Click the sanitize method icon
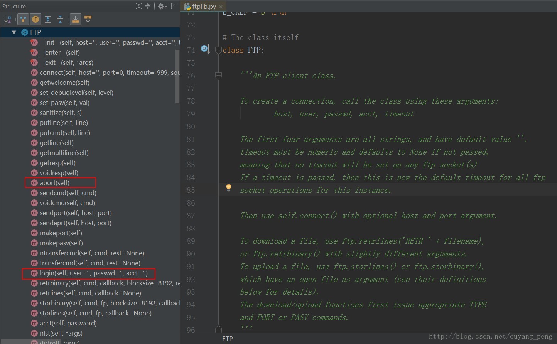The width and height of the screenshot is (557, 344). coord(34,113)
